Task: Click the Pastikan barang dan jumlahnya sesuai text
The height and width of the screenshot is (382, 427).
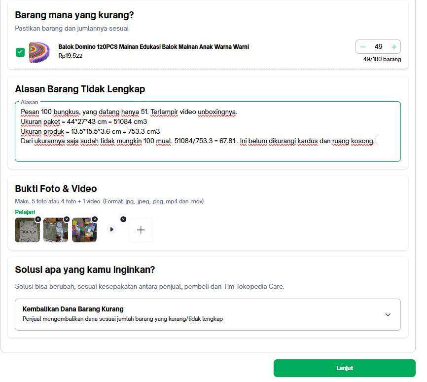Action: pyautogui.click(x=71, y=28)
